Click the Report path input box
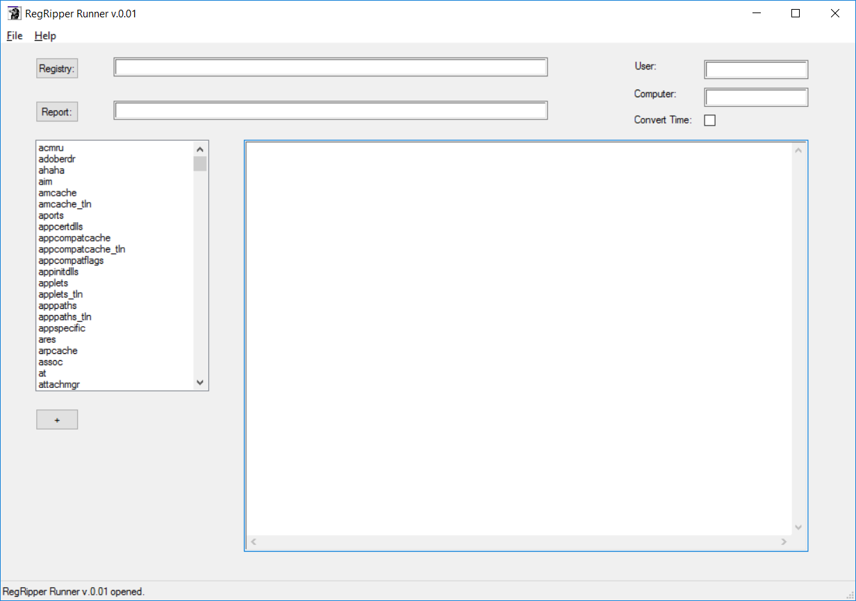Viewport: 856px width, 601px height. (331, 110)
